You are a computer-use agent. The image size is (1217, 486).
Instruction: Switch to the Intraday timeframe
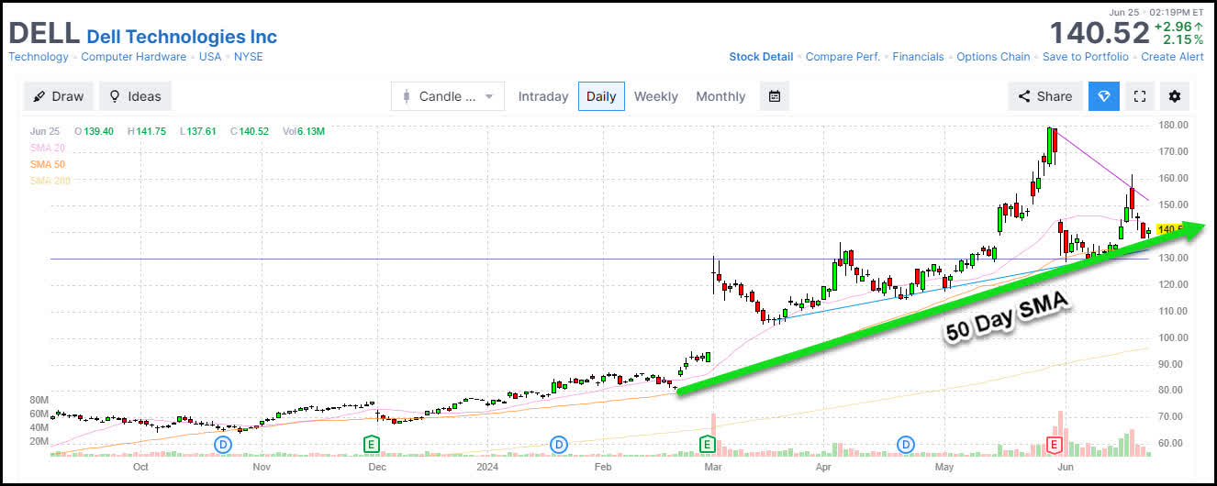543,96
